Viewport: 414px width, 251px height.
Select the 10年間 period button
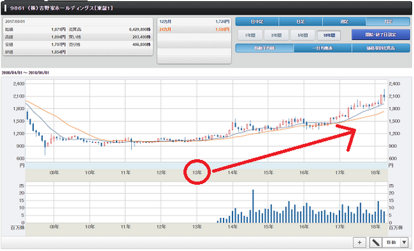coord(329,35)
